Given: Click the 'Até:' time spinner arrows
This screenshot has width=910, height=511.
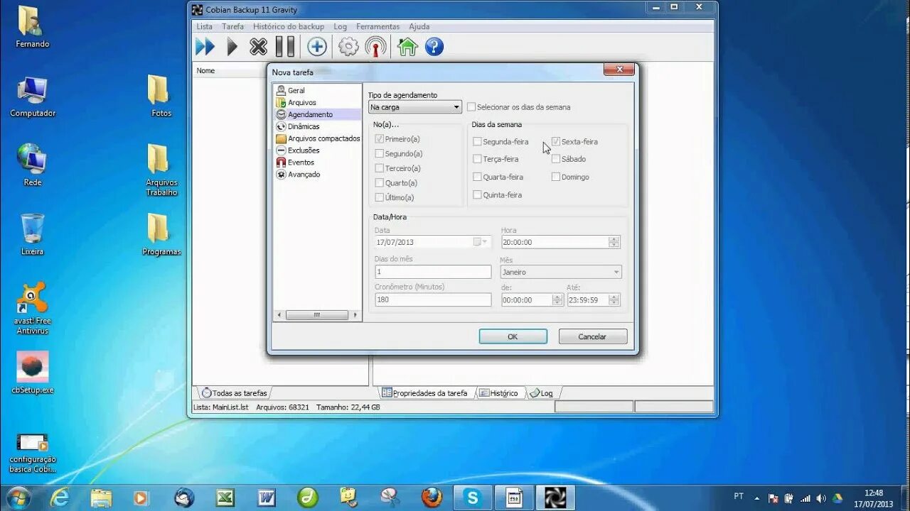Looking at the screenshot, I should tap(614, 300).
